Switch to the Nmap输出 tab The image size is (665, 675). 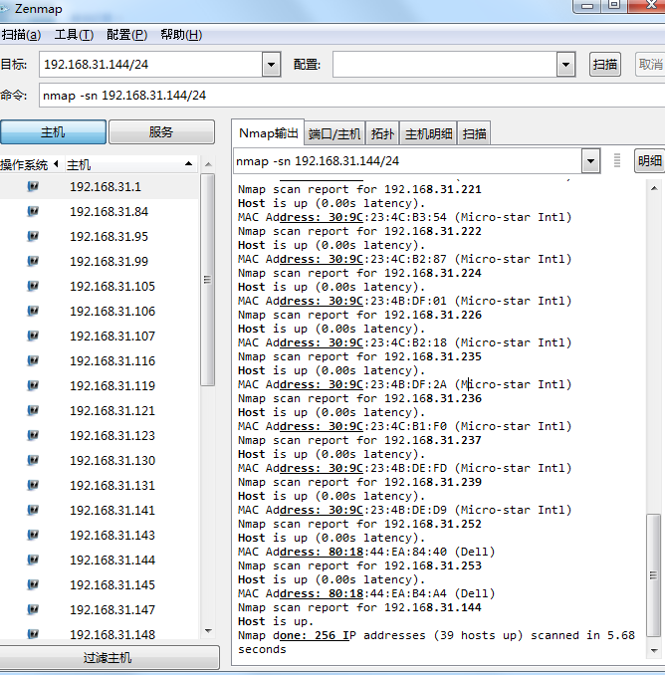pos(268,133)
